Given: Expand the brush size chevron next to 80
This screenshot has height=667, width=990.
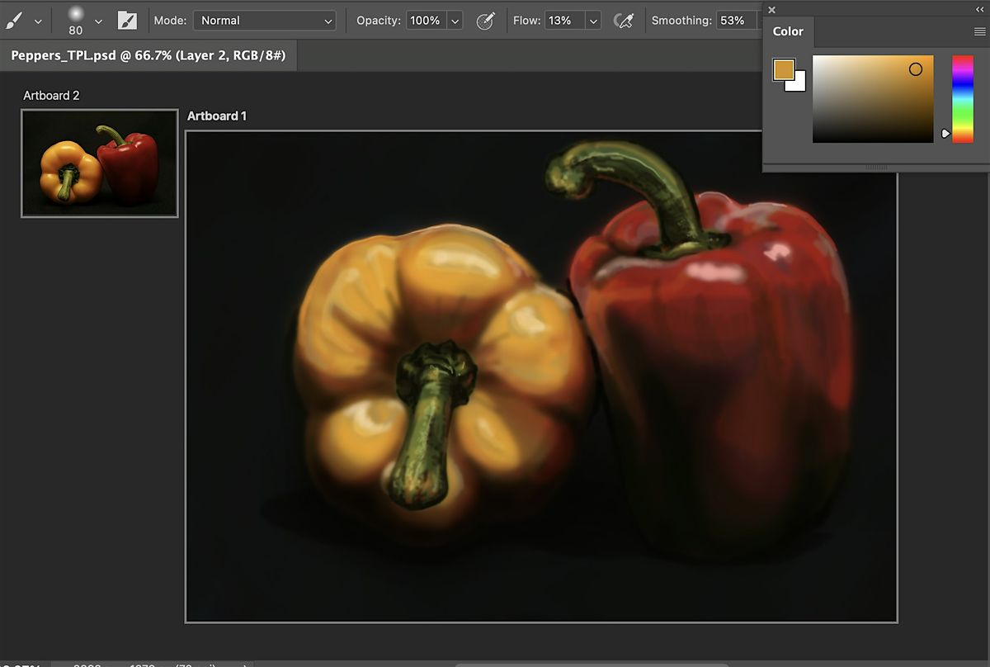Looking at the screenshot, I should (98, 20).
